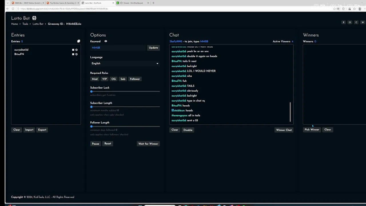Click the MM2B keyword input field

point(118,48)
